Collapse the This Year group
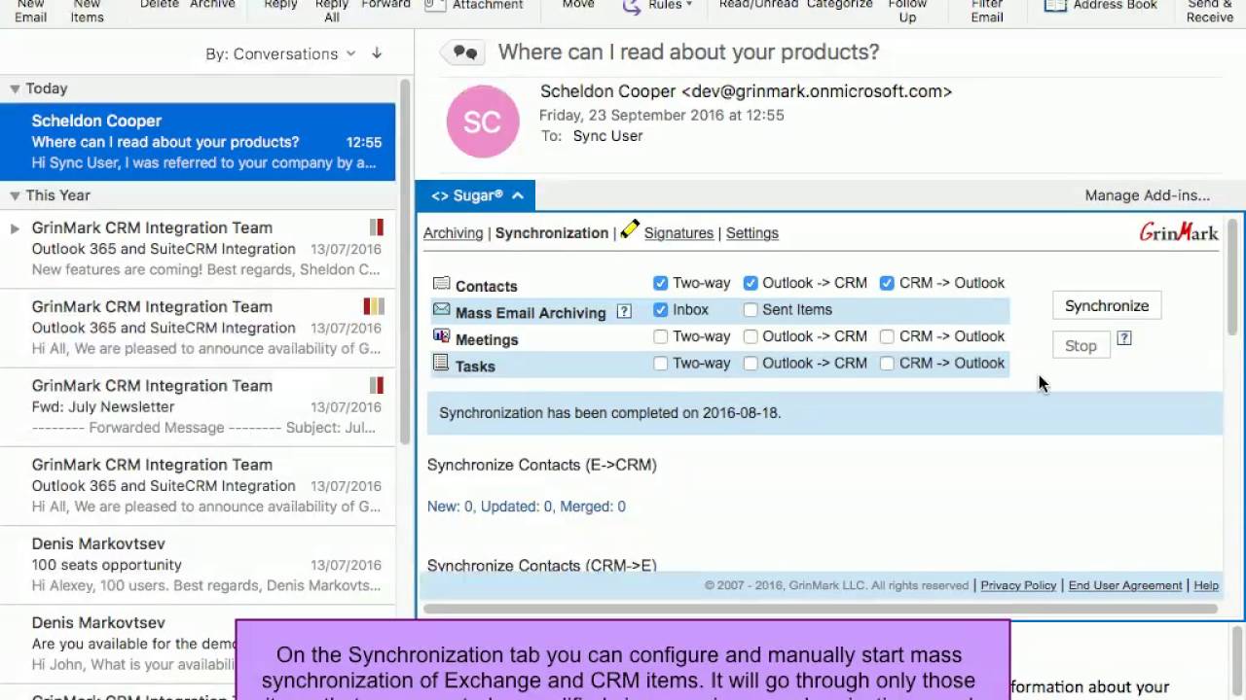Viewport: 1246px width, 700px height. click(x=15, y=195)
